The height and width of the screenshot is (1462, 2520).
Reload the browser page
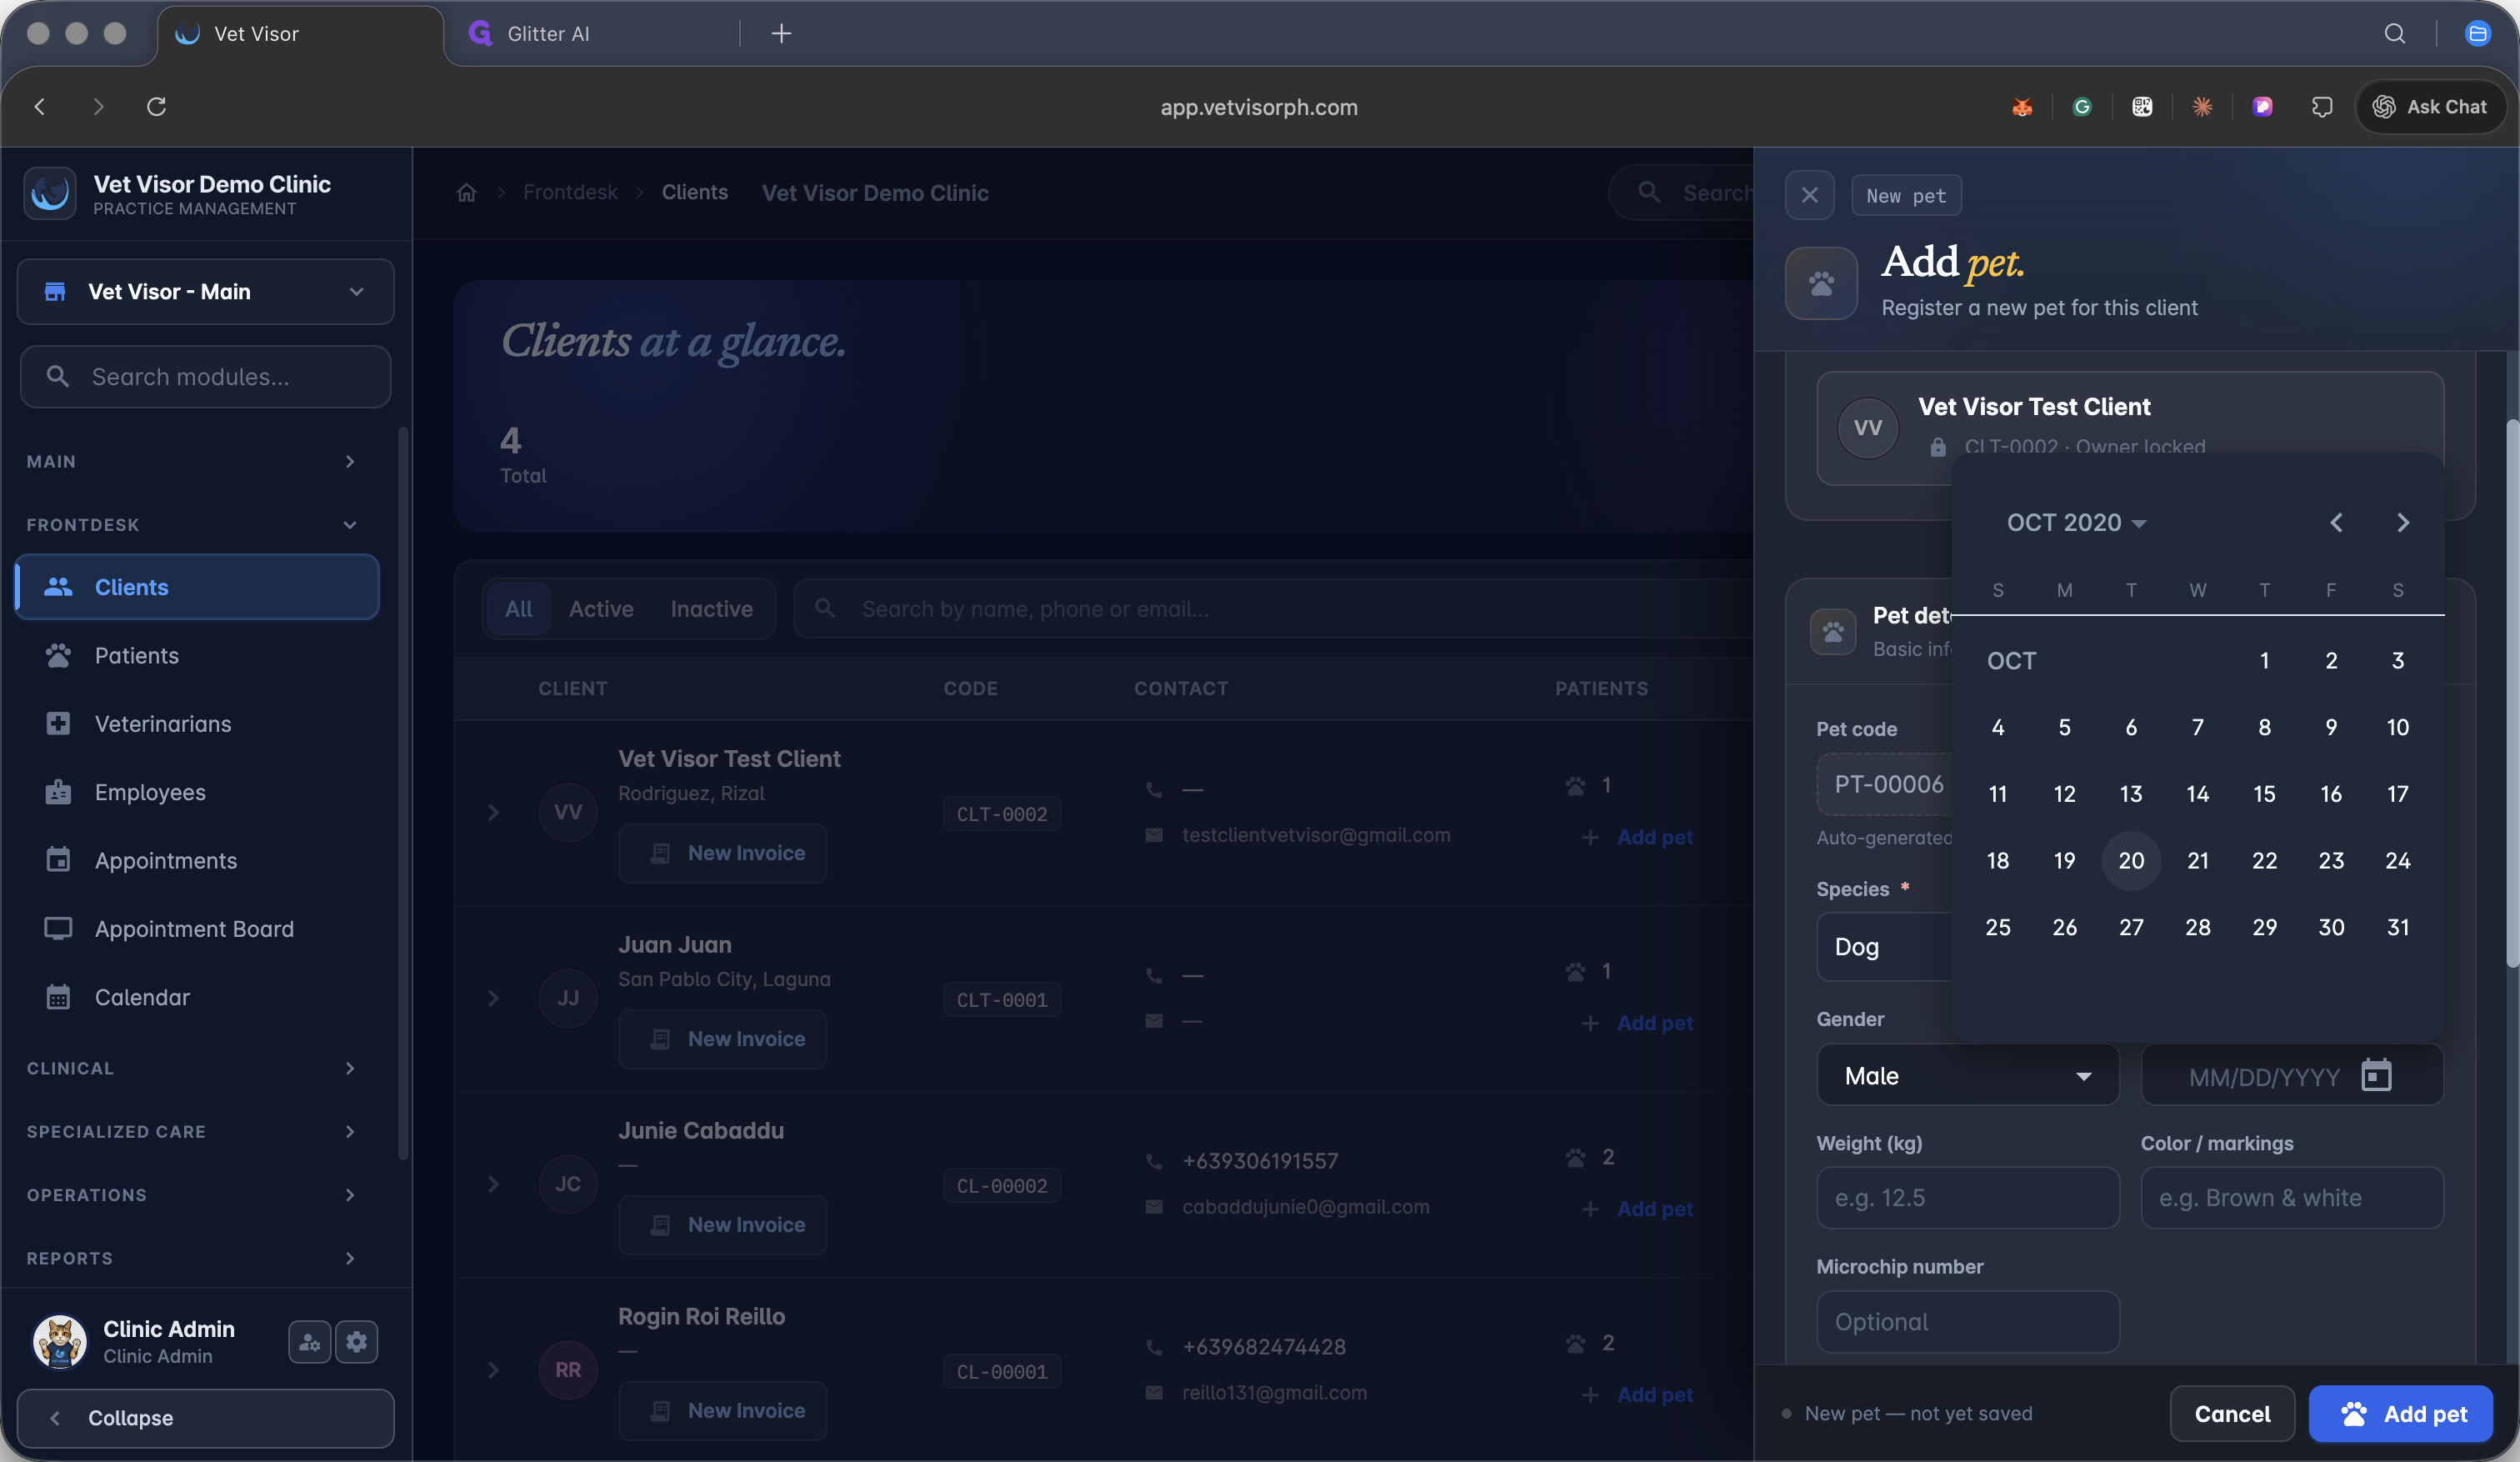(x=156, y=107)
